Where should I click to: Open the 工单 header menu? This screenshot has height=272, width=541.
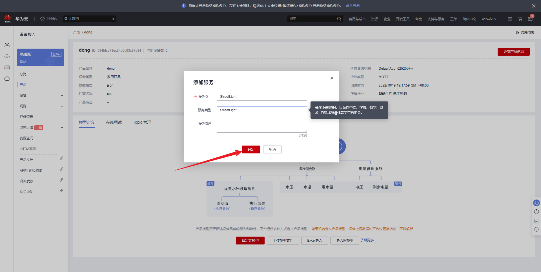click(x=453, y=19)
